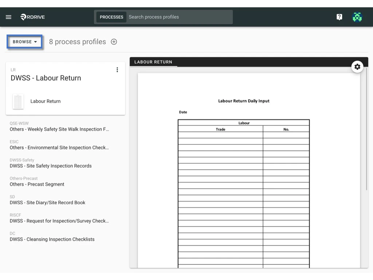373x280 pixels.
Task: Open the Labour Return settings gear
Action: pos(357,67)
